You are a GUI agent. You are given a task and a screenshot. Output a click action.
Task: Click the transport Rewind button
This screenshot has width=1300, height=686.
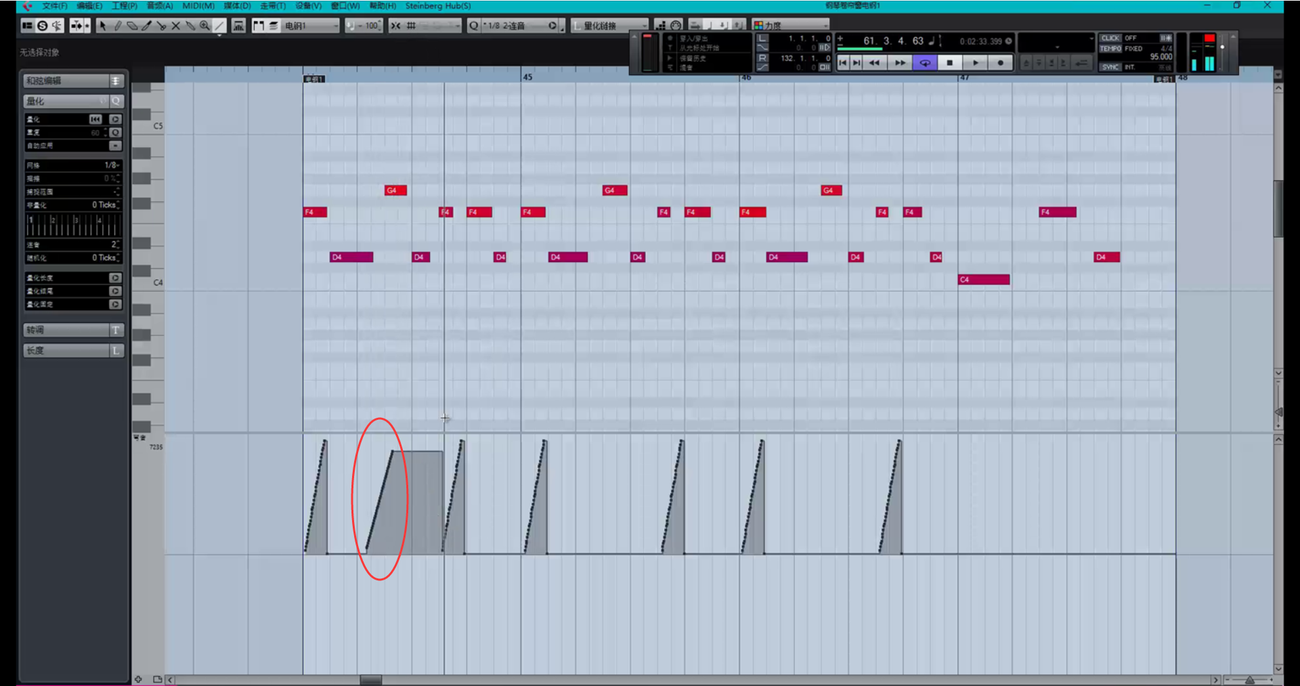[x=875, y=63]
